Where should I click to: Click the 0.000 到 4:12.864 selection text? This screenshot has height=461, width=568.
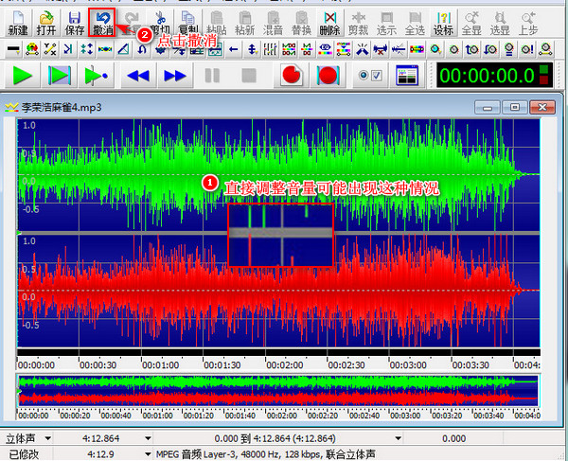click(275, 438)
